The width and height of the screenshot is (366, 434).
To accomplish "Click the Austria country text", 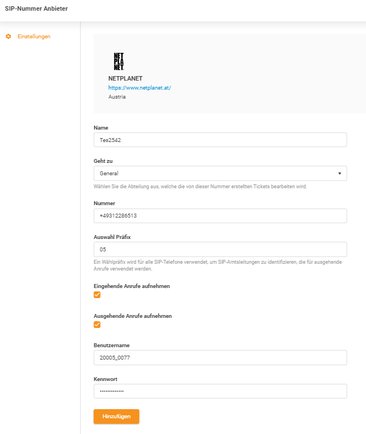I will (x=117, y=97).
